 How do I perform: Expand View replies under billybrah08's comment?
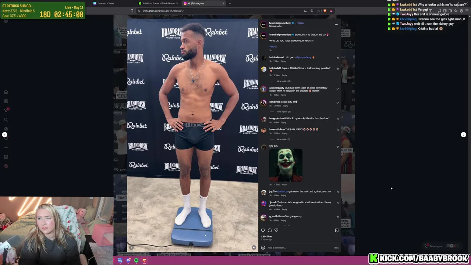pos(283,81)
